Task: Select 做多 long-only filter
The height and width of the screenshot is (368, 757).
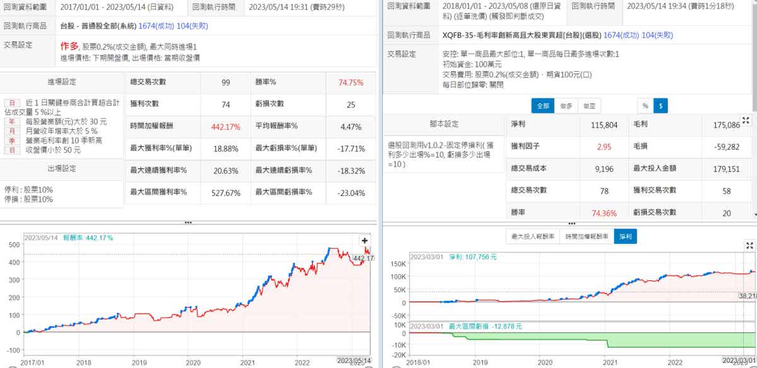Action: 566,106
